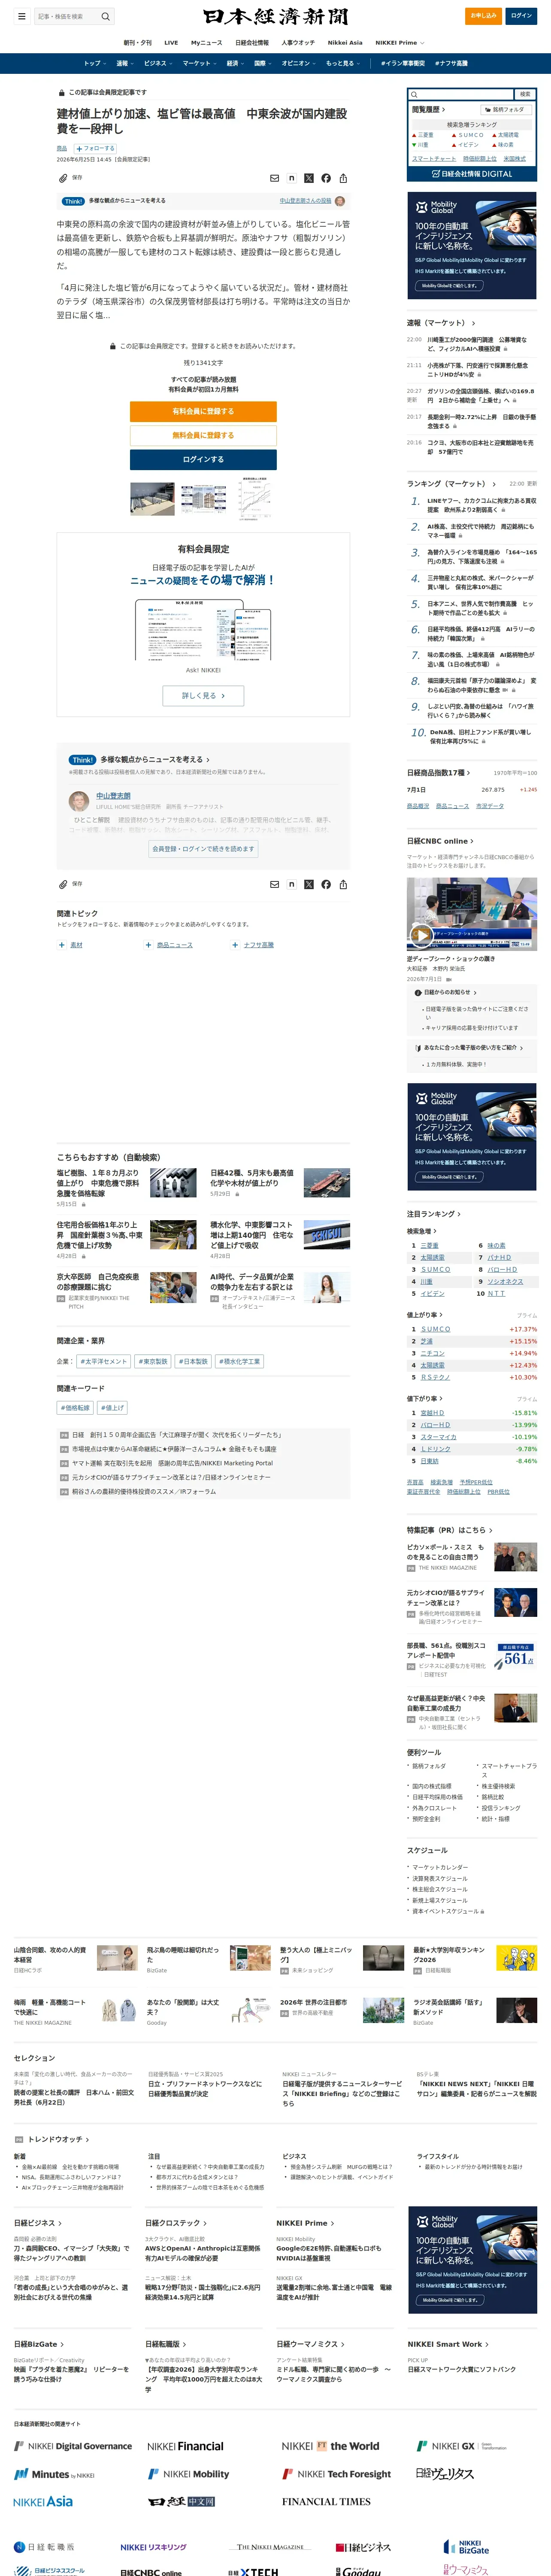Toggle フォローする next to the 商品 tag
The height and width of the screenshot is (2576, 551).
click(x=94, y=148)
